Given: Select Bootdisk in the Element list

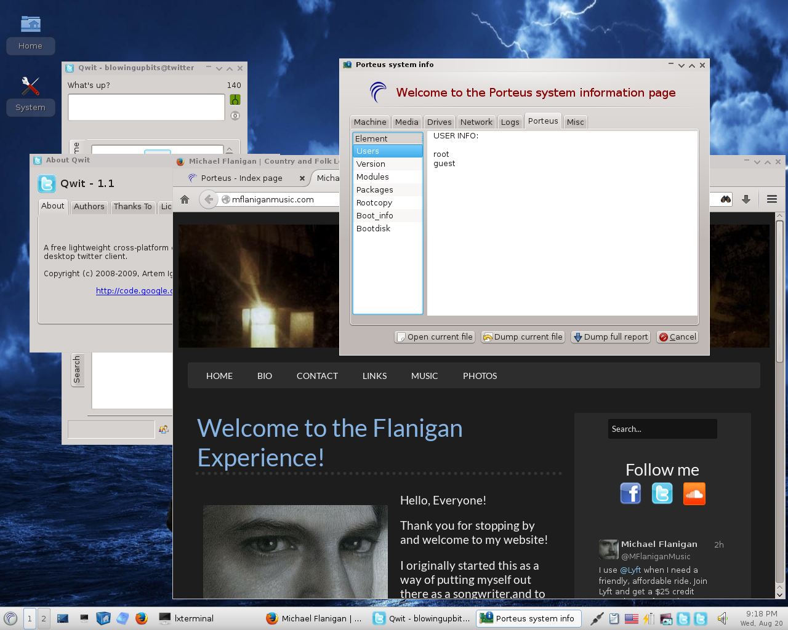Looking at the screenshot, I should pyautogui.click(x=388, y=229).
